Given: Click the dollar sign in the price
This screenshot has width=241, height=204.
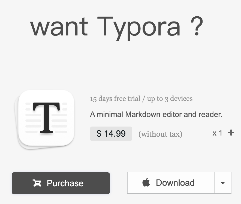Looking at the screenshot, I should [99, 134].
